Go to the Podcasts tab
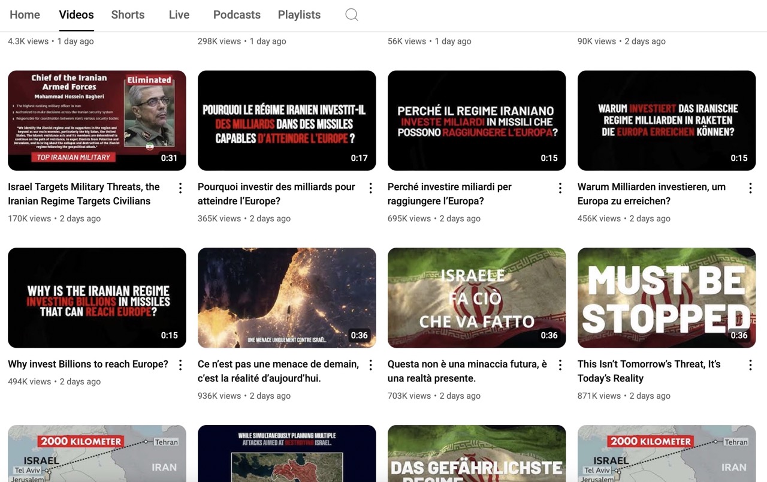 tap(237, 15)
